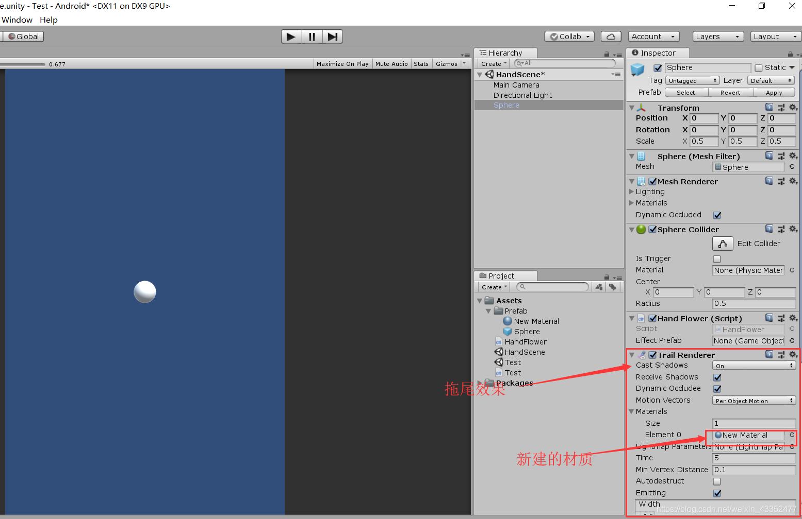Open Transform component help reference icon
This screenshot has width=802, height=519.
coord(769,108)
